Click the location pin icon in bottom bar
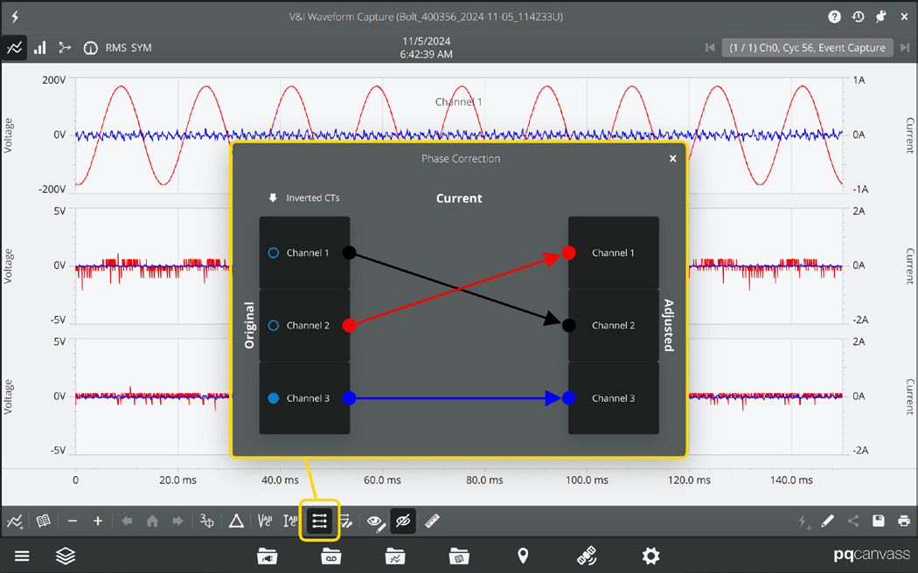 [523, 556]
